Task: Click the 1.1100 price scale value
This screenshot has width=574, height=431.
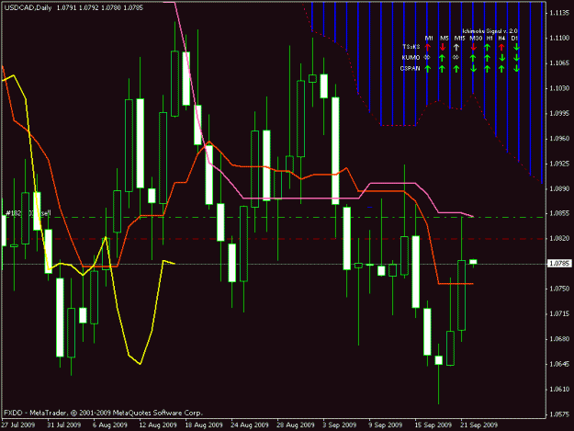Action: point(559,38)
